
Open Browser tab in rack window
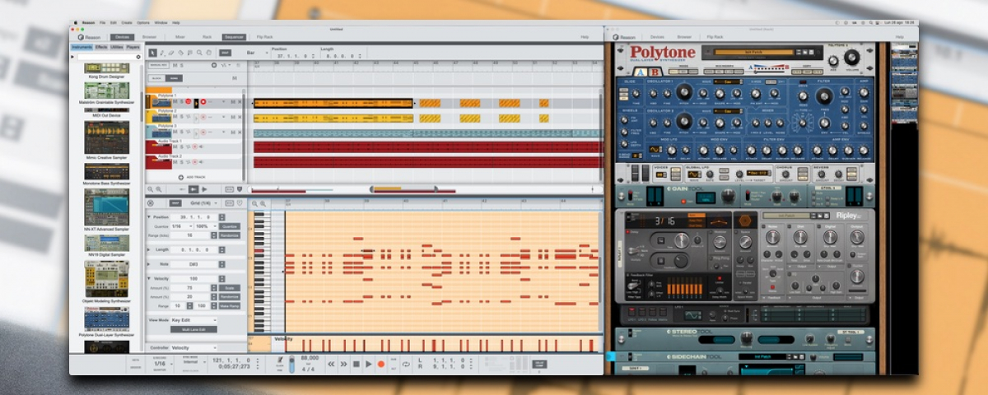[684, 37]
